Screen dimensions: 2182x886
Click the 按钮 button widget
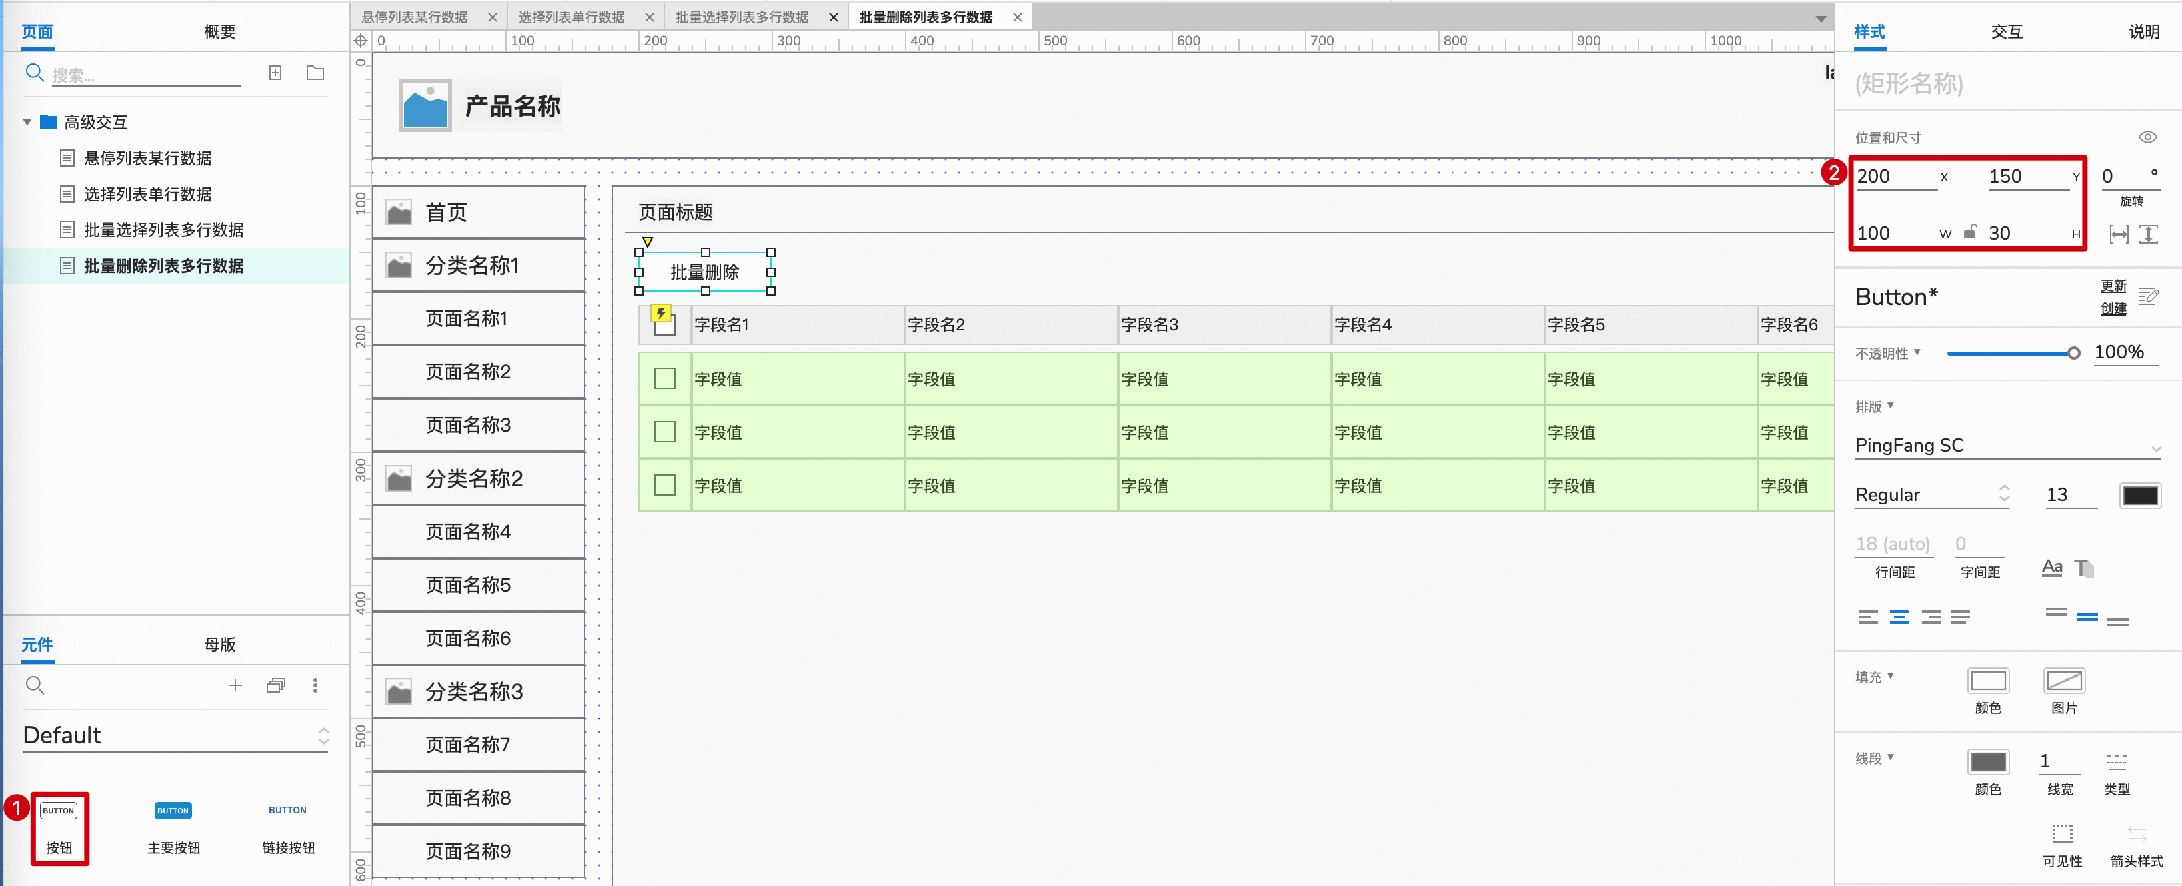point(59,829)
